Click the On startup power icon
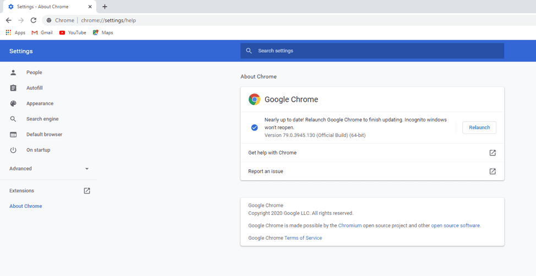Screen dimensions: 536x276 coord(13,150)
